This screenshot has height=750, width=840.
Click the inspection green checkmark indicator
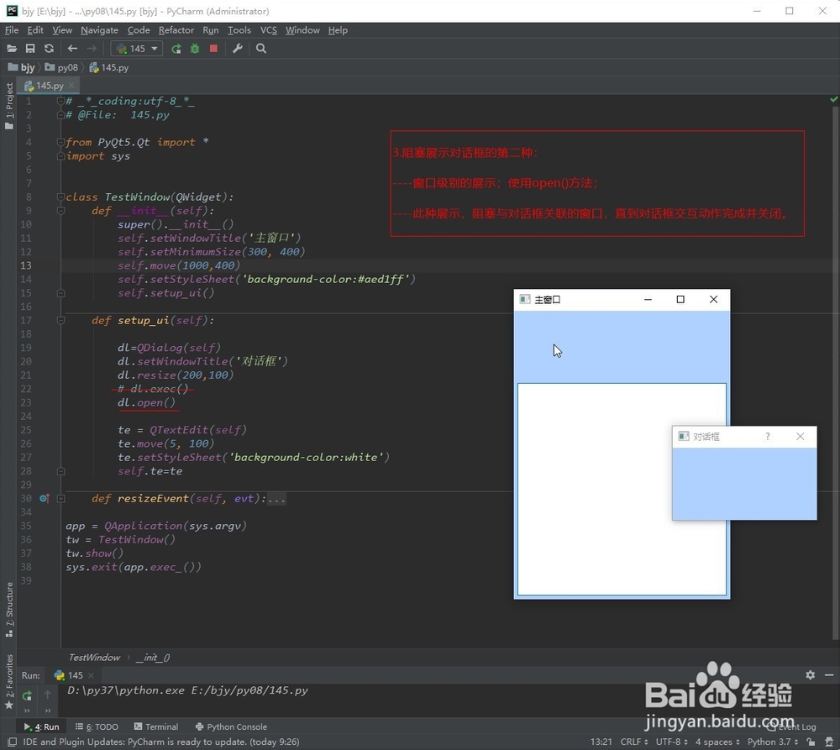click(833, 99)
